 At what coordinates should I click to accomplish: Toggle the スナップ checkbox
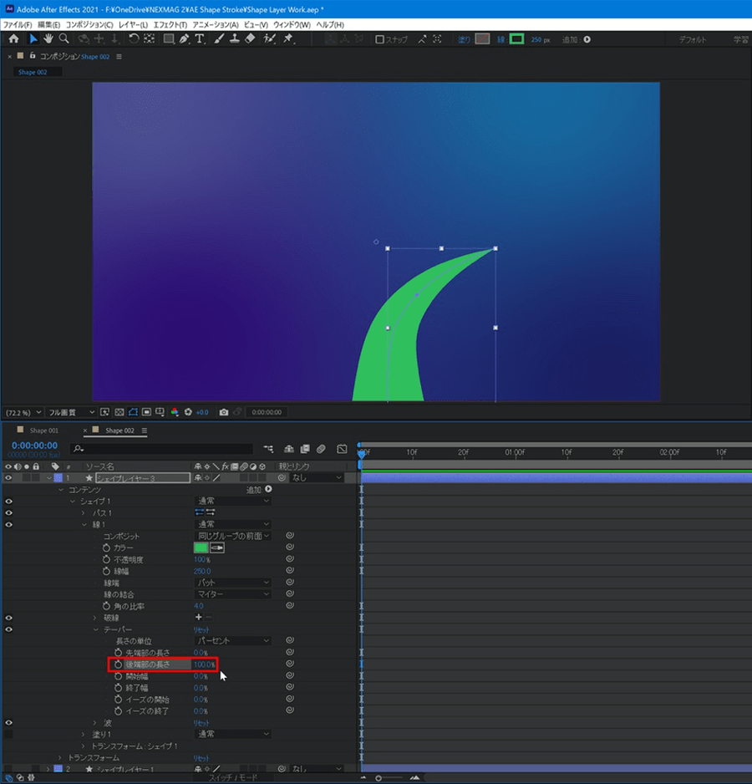point(379,39)
